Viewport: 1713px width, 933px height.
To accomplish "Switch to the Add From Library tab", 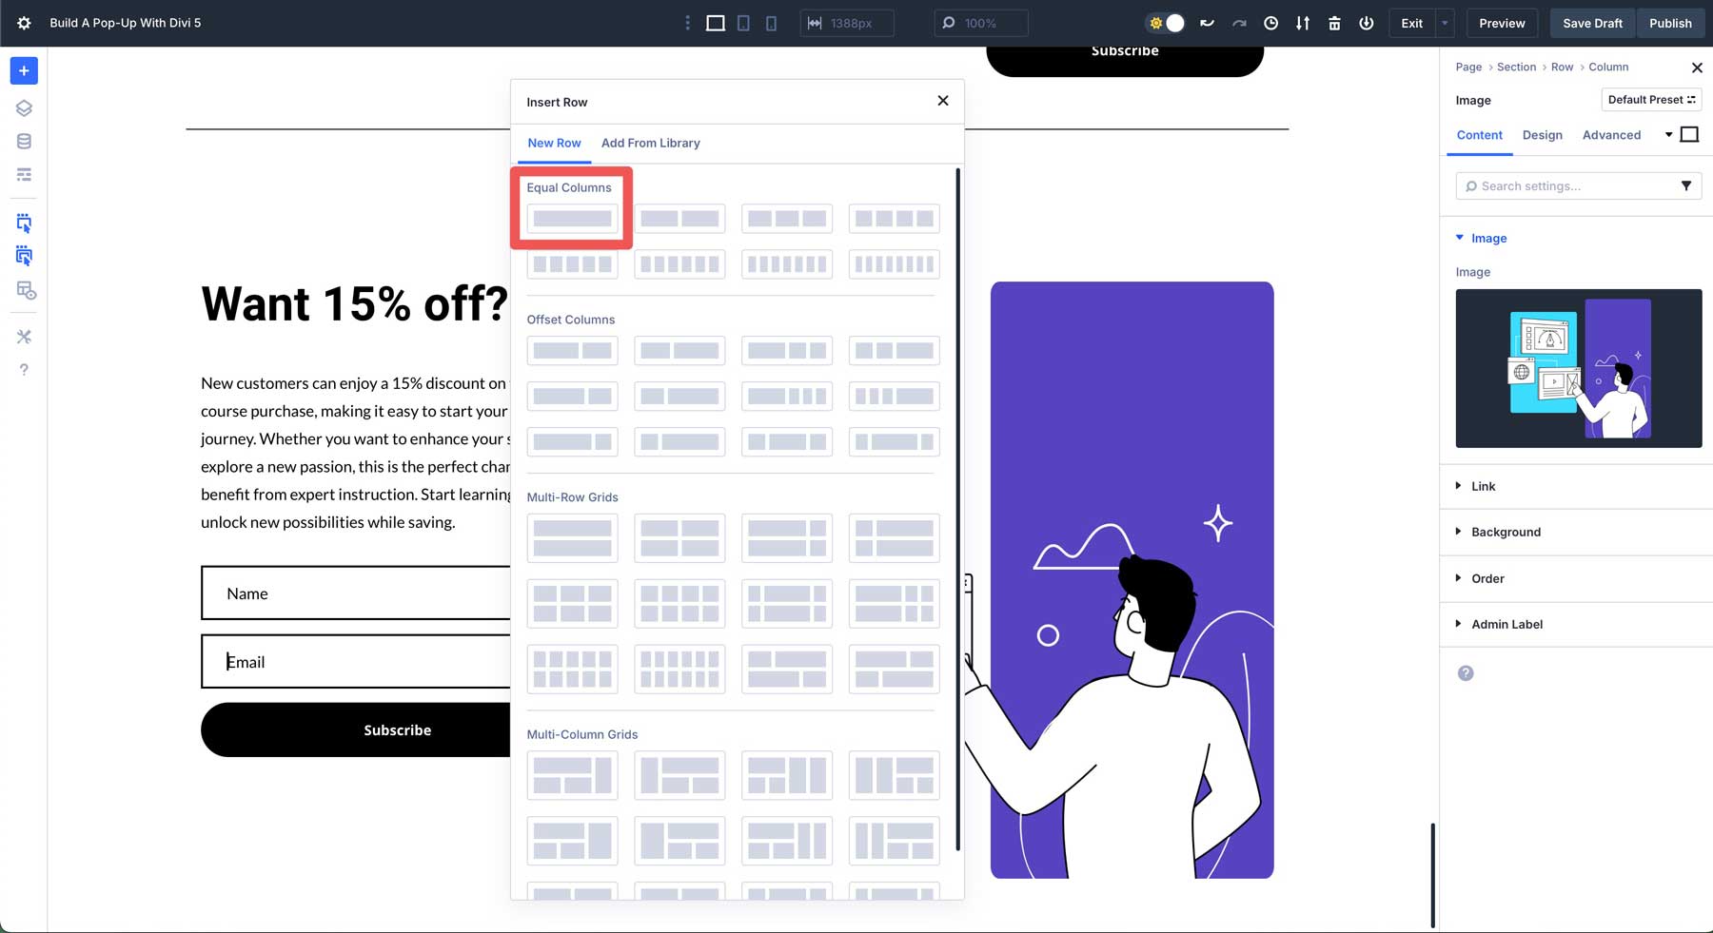I will pos(651,143).
